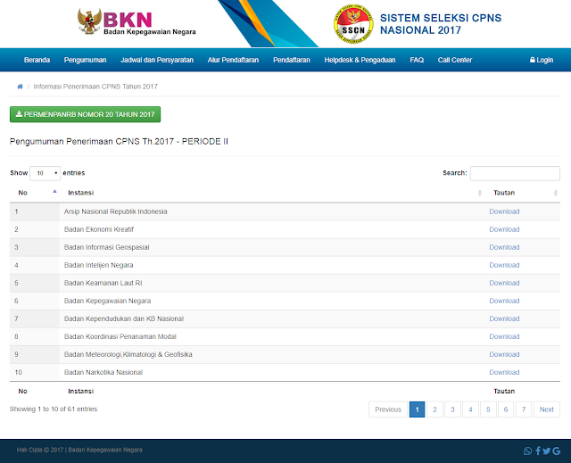Download Badan Informasi Geospasial file

[504, 247]
